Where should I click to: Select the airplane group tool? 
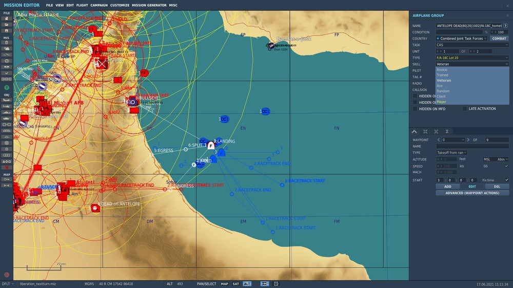(7, 100)
